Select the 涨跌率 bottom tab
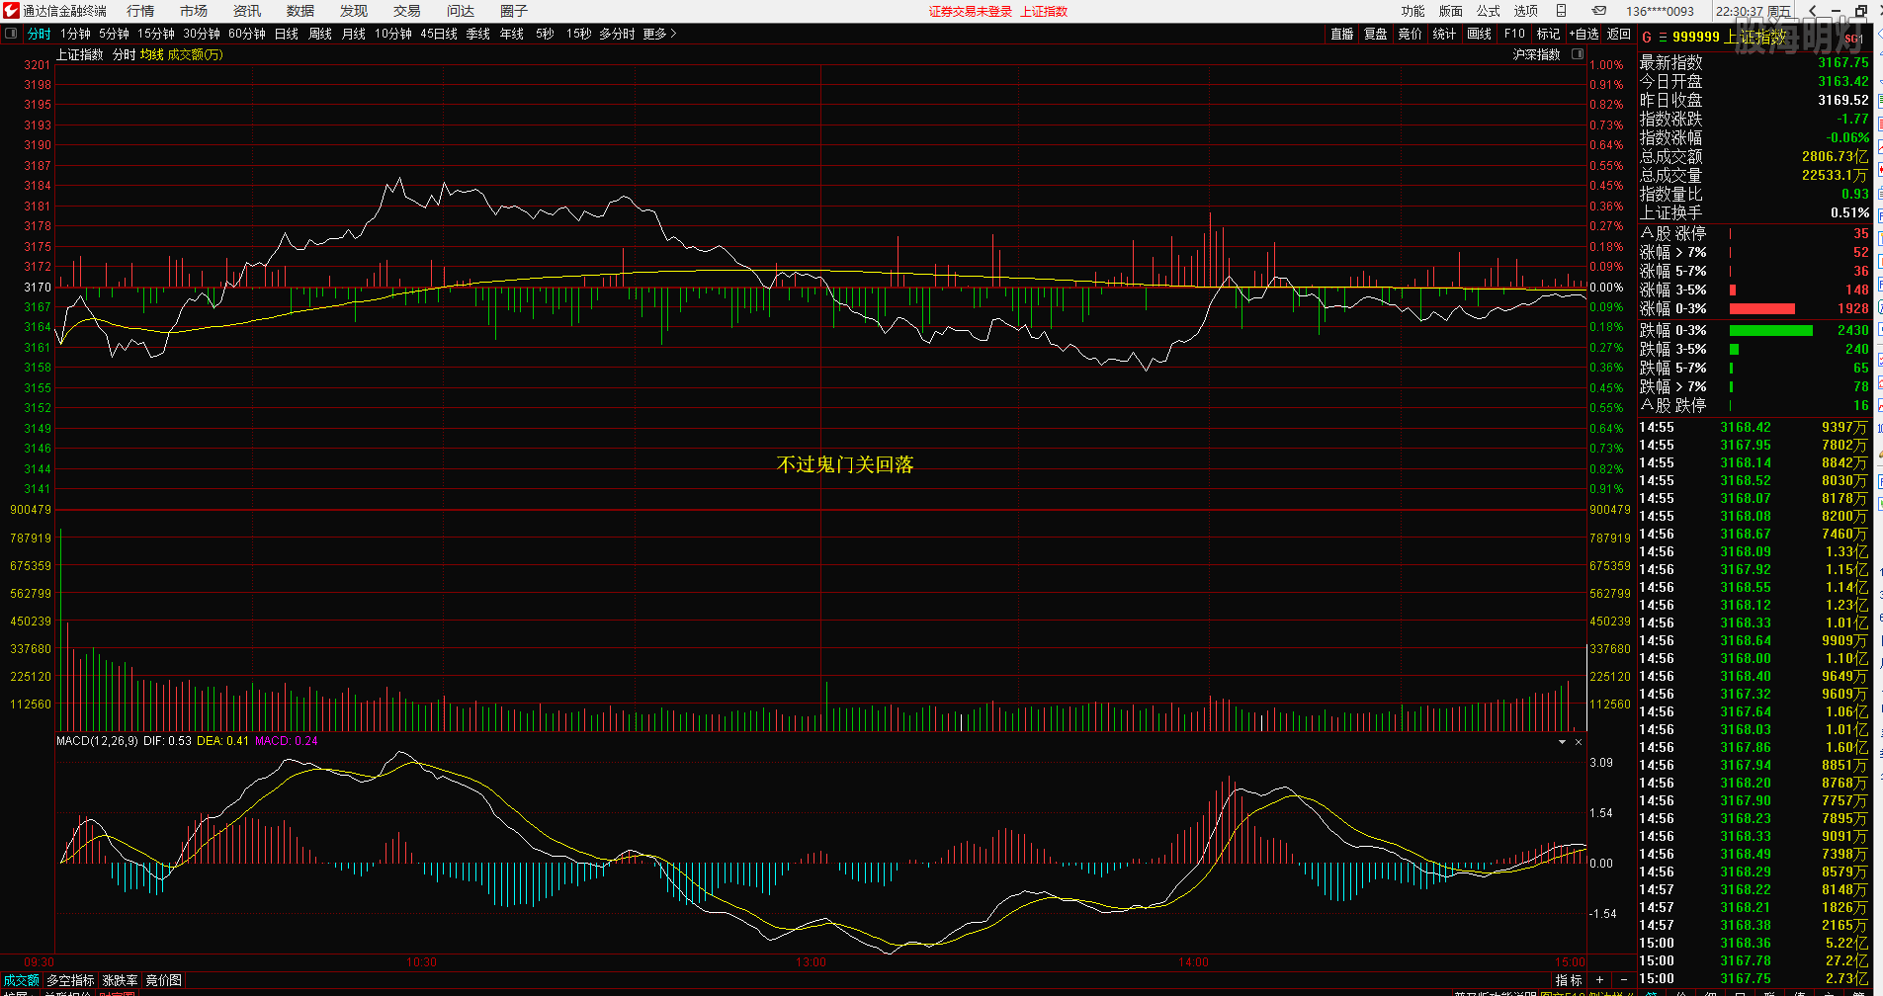The height and width of the screenshot is (996, 1883). tap(121, 980)
